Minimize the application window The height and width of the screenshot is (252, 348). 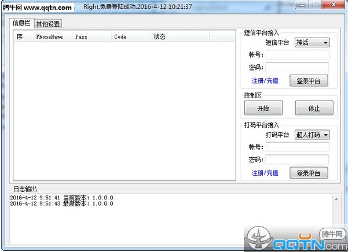302,5
